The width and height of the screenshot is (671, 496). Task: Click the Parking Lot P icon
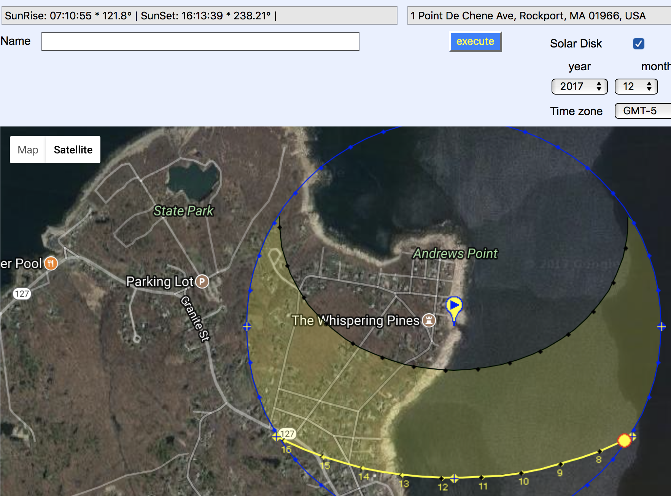pos(202,281)
